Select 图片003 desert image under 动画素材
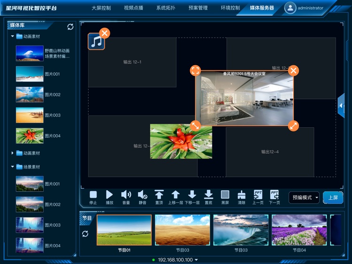Image resolution: width=352 pixels, height=264 pixels. tap(30, 115)
